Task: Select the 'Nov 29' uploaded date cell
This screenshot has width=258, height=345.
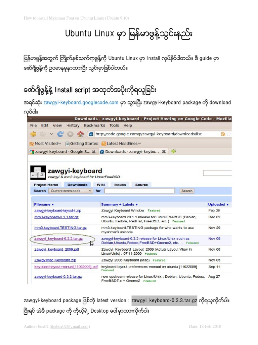Action: 214,228
